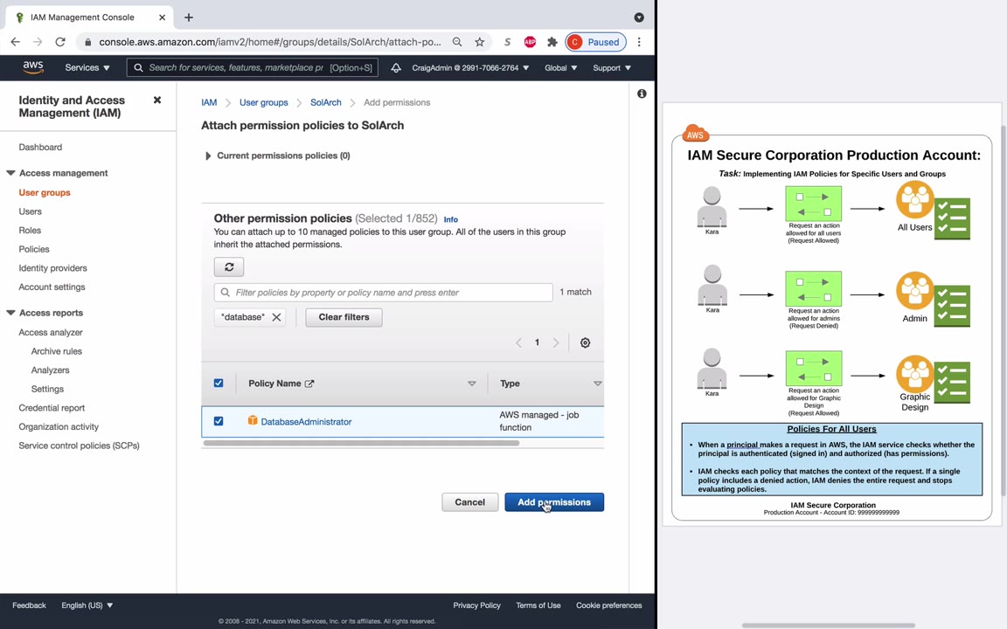Click the Paused profile button
1007x629 pixels.
tap(595, 42)
